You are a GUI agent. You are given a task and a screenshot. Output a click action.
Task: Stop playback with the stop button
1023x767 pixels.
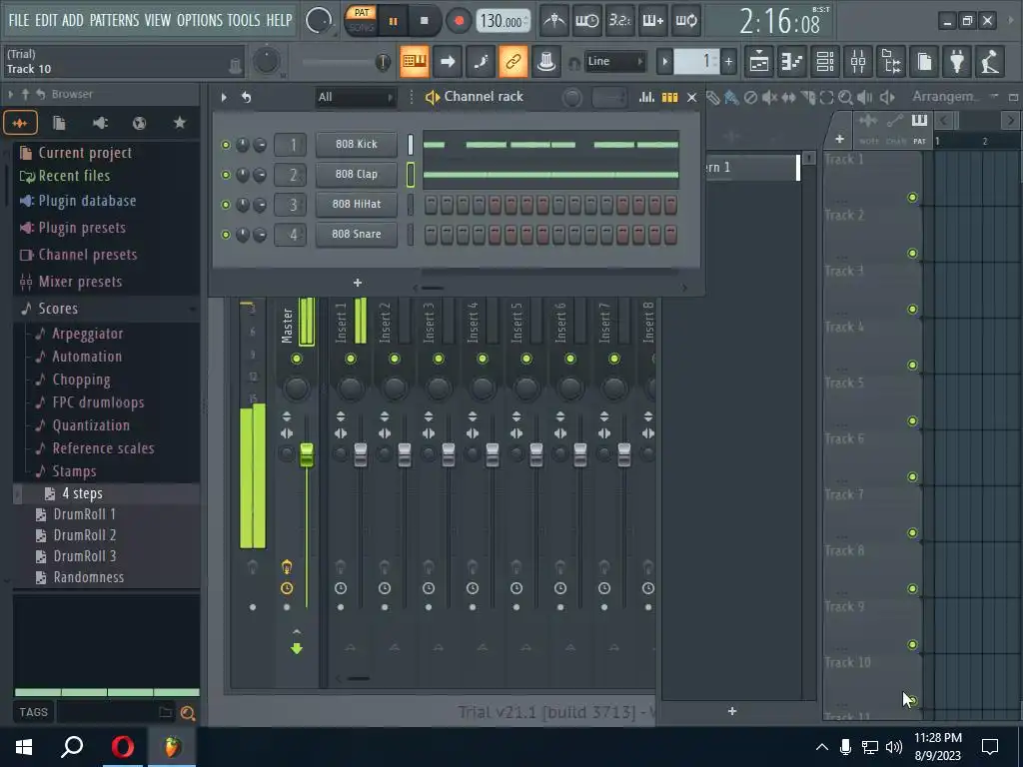[x=424, y=21]
